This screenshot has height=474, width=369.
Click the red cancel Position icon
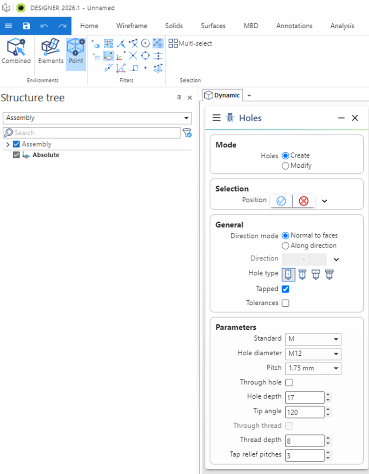pyautogui.click(x=304, y=201)
